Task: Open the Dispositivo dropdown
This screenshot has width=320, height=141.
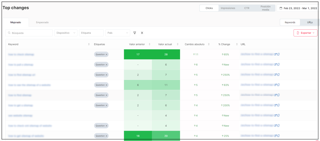Action: [66, 33]
